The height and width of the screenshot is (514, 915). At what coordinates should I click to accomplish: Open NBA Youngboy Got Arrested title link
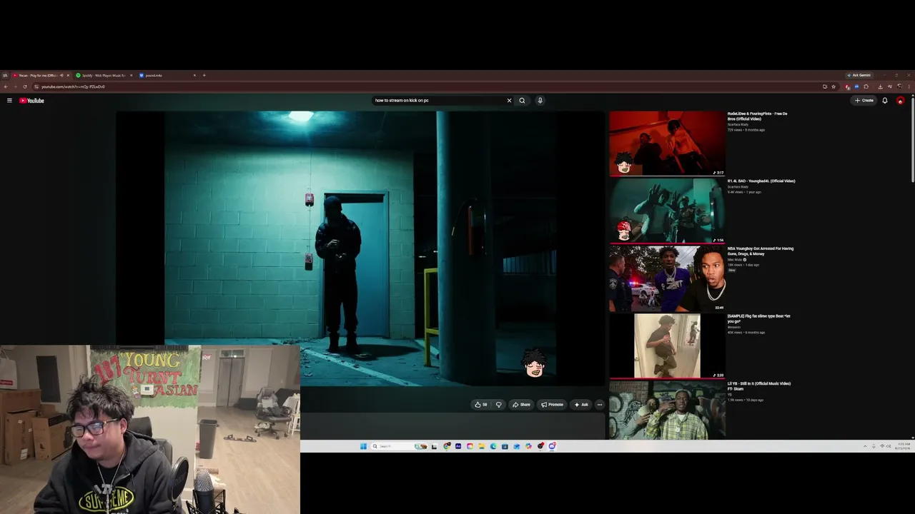[x=761, y=251]
